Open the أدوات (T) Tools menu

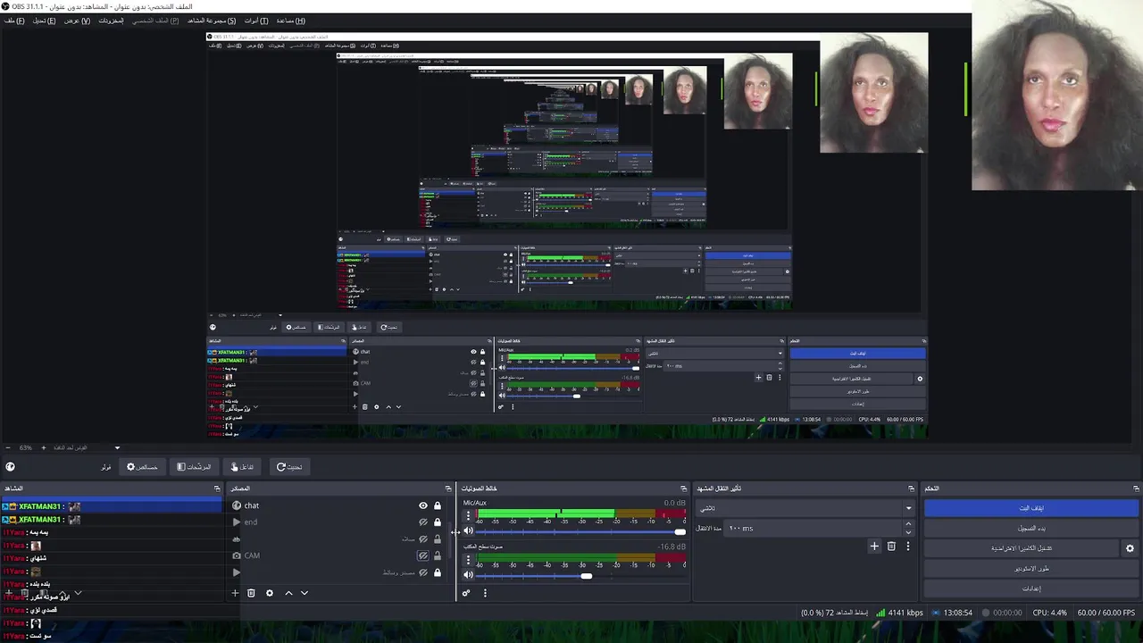(x=256, y=21)
